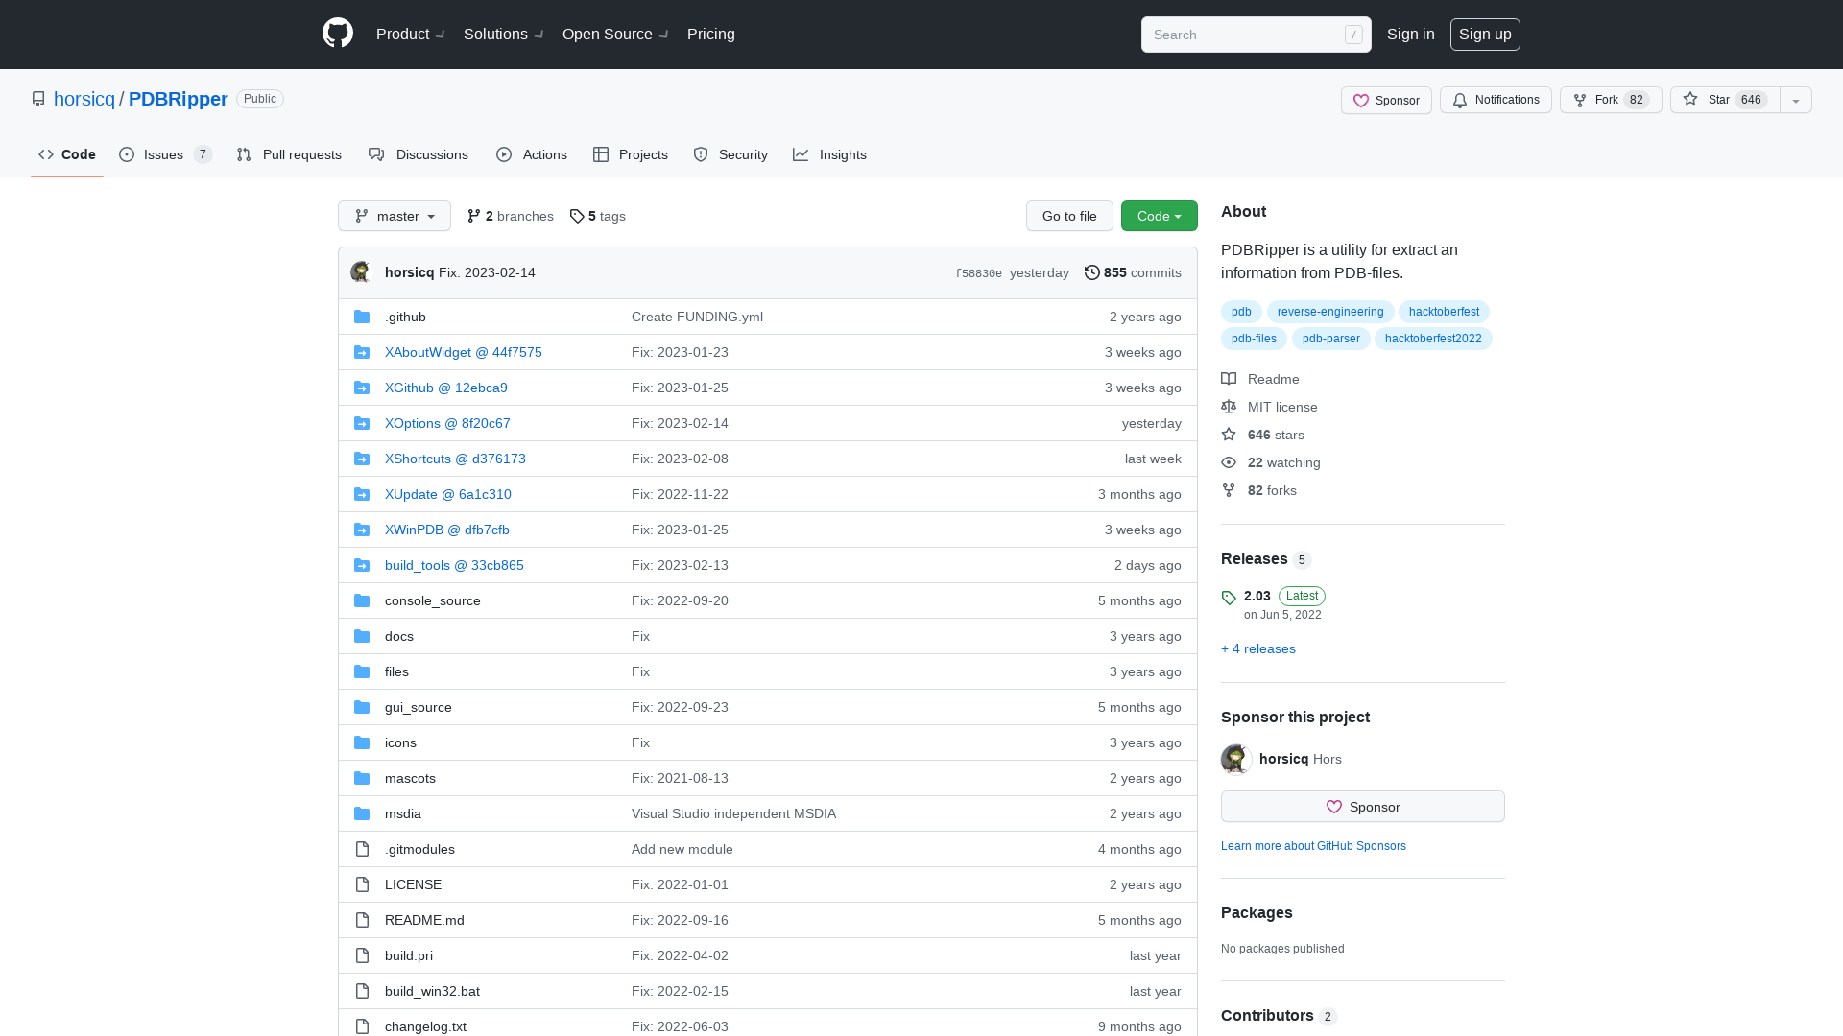This screenshot has width=1843, height=1036.
Task: Switch to the Security tab
Action: coord(730,154)
